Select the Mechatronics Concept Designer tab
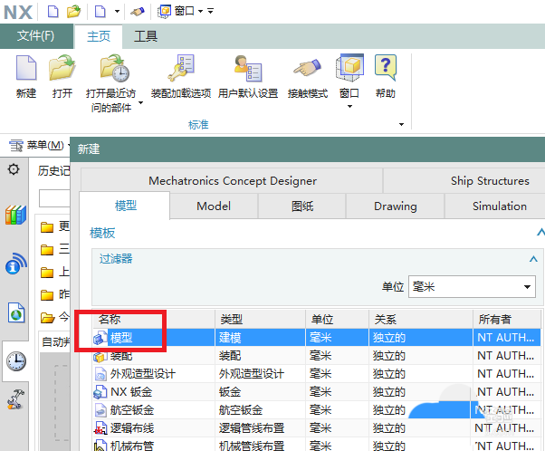 [232, 181]
